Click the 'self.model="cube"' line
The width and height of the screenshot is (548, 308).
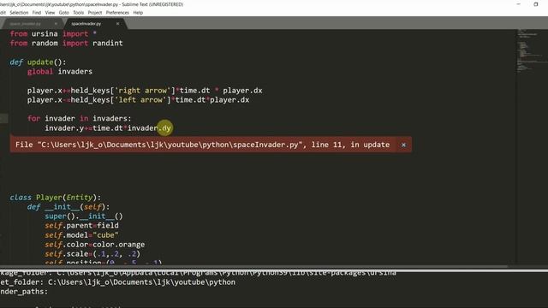pos(82,235)
